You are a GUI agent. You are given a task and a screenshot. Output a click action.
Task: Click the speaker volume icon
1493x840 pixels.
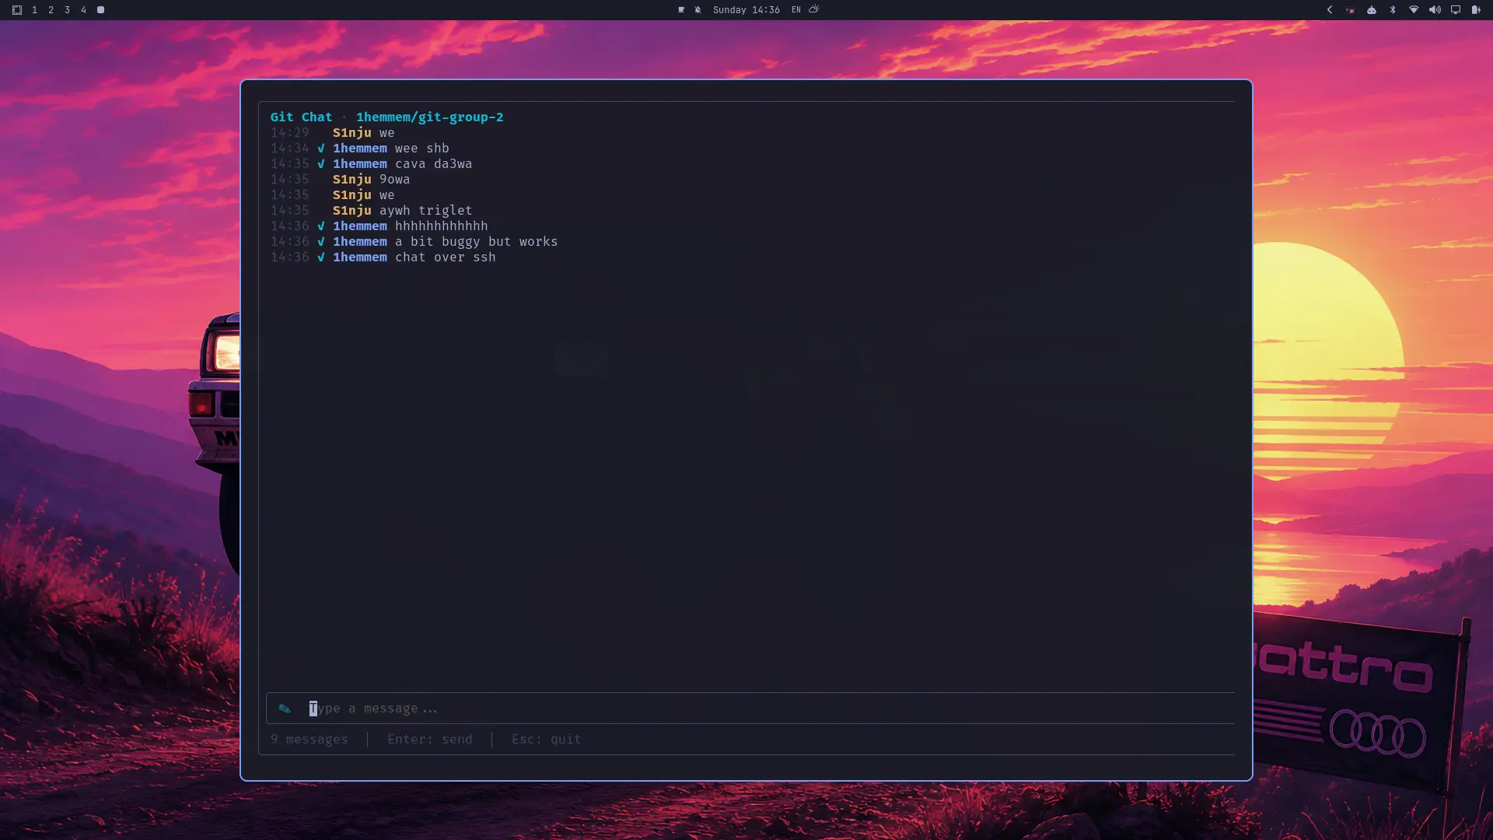(x=1435, y=10)
